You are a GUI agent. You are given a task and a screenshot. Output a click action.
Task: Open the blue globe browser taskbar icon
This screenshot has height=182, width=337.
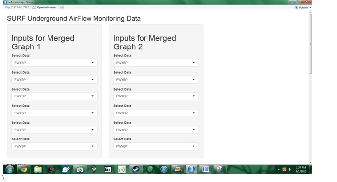(x=66, y=169)
